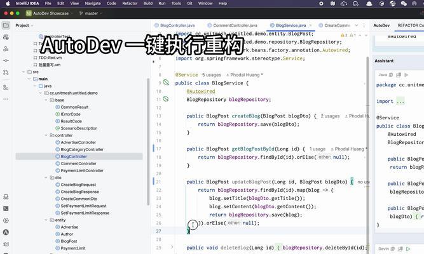424x254 pixels.
Task: Expand folded deleteBlog method on line 29
Action: click(x=172, y=247)
